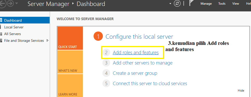
Task: Select the Dashboard grid icon
Action: 1,20
